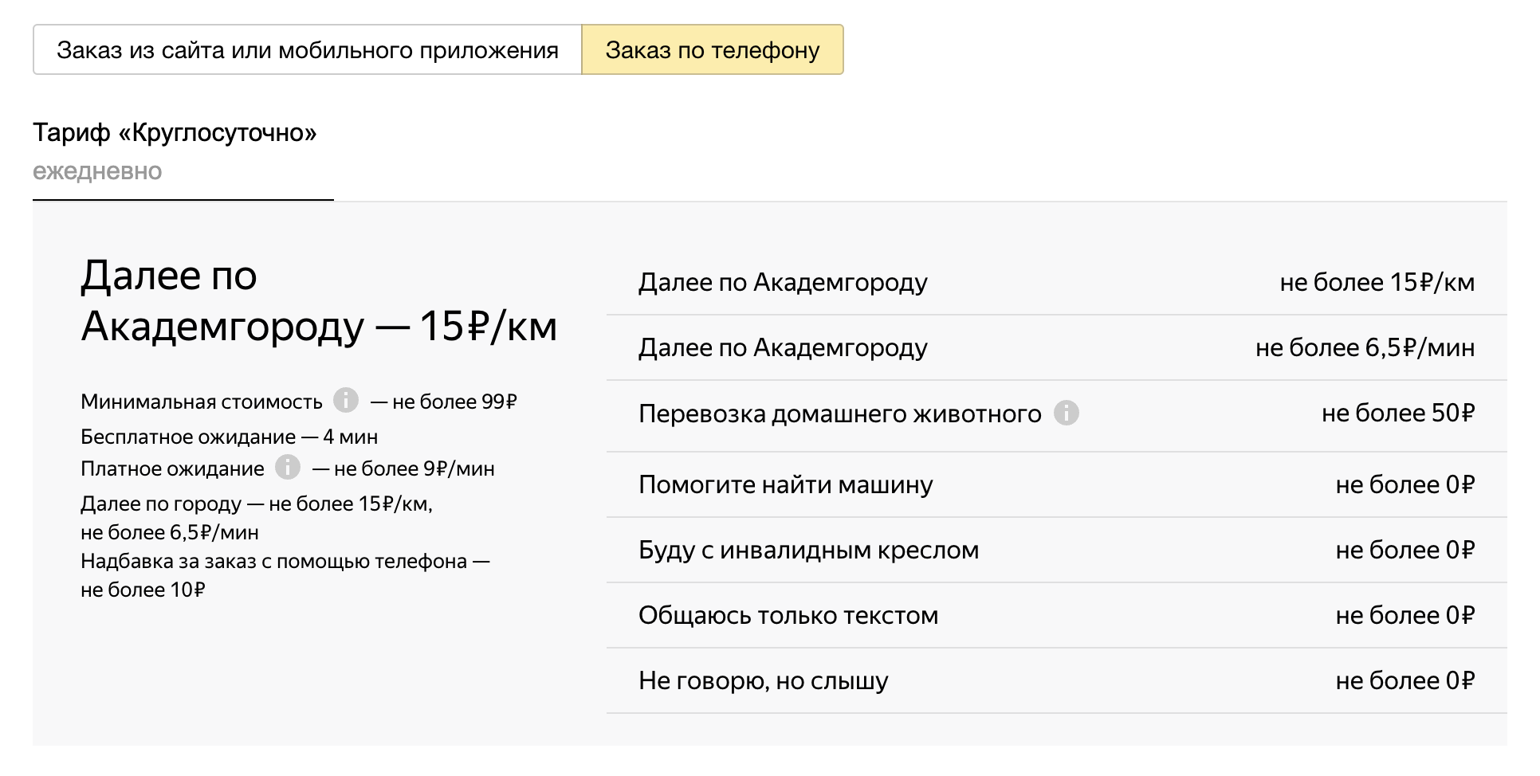Click 'Перевозка домашнего животного' row label
1540x776 pixels.
pyautogui.click(x=840, y=413)
